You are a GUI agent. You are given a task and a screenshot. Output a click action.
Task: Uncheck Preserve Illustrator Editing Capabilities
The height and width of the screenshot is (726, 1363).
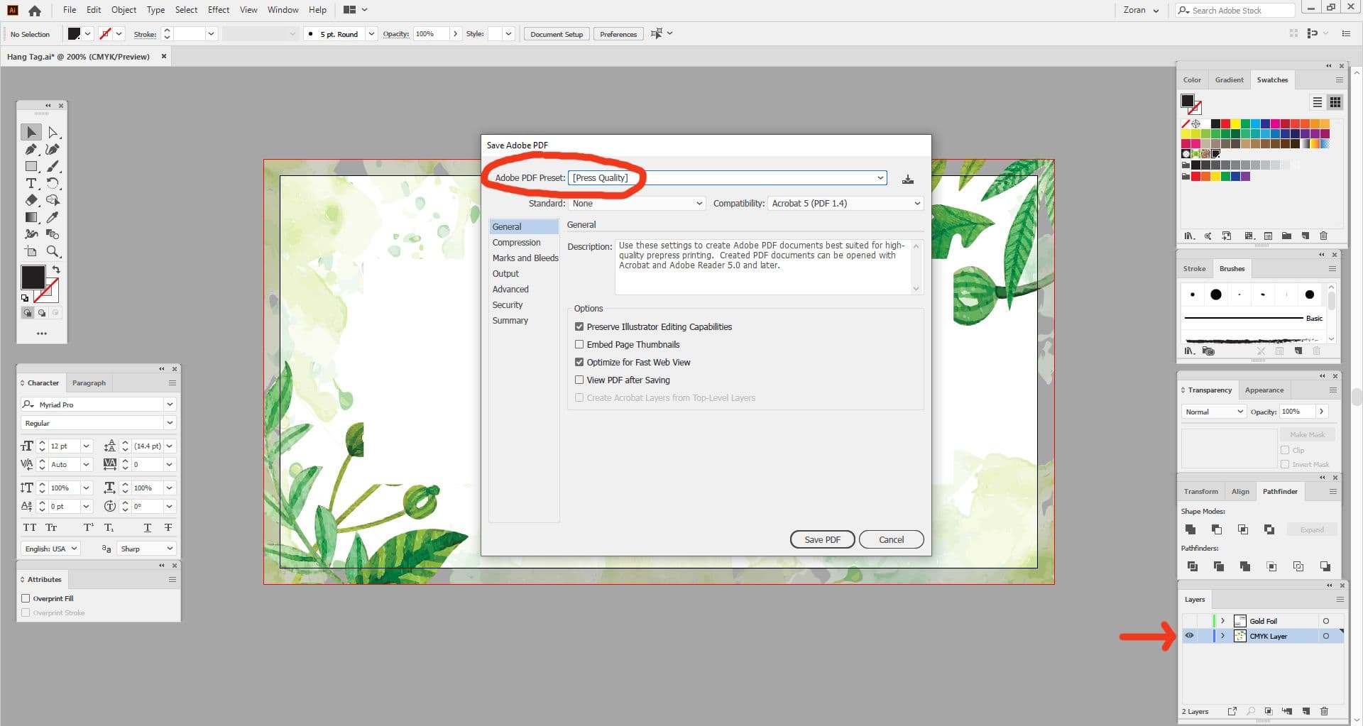pos(579,326)
